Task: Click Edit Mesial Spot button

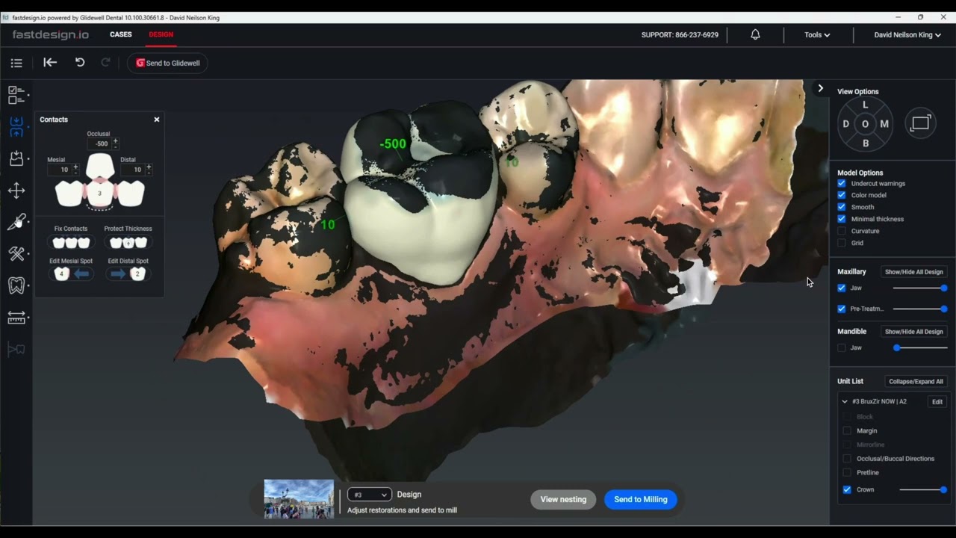Action: coord(71,274)
